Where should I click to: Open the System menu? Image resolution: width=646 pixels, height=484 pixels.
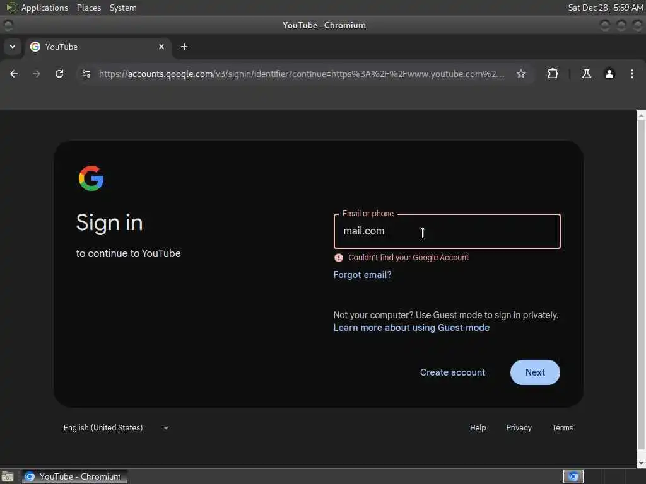tap(123, 8)
